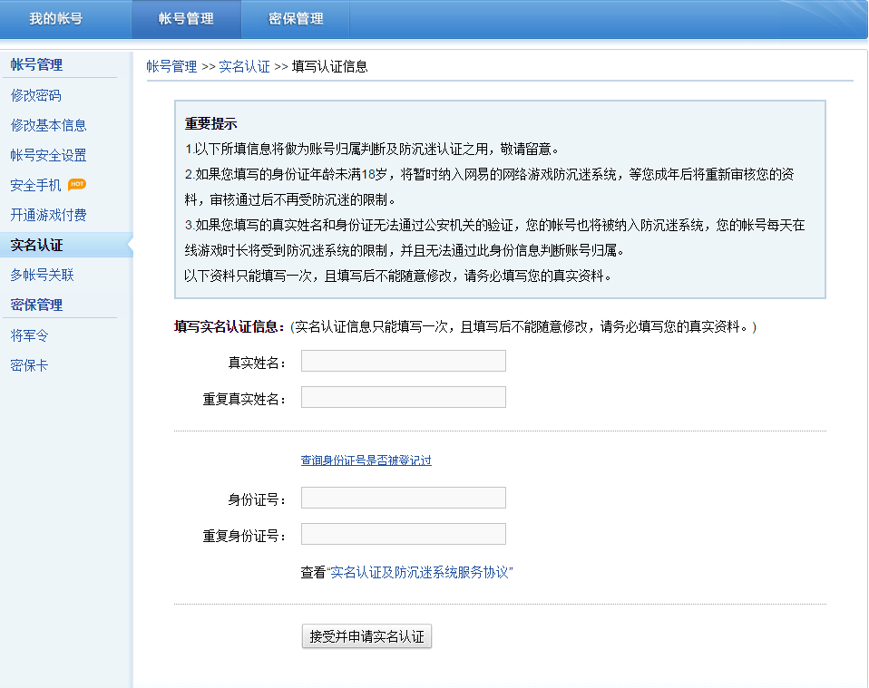Select 开通游戏付费 in the sidebar
This screenshot has height=688, width=869.
(49, 215)
